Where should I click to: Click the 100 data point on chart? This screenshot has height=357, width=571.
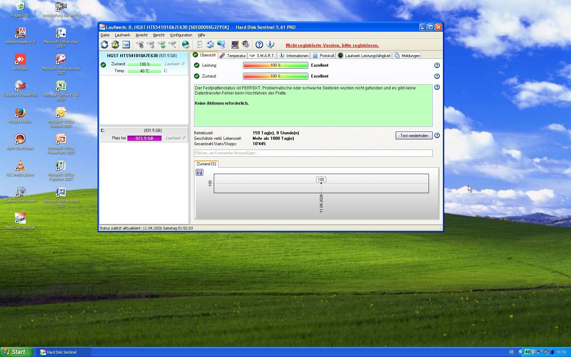[x=321, y=183]
